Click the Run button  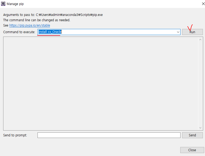tap(192, 32)
